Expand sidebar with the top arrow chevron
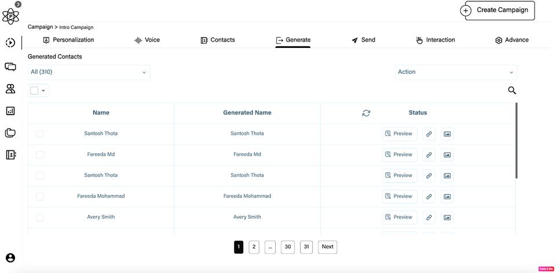Image resolution: width=556 pixels, height=273 pixels. pos(18,4)
